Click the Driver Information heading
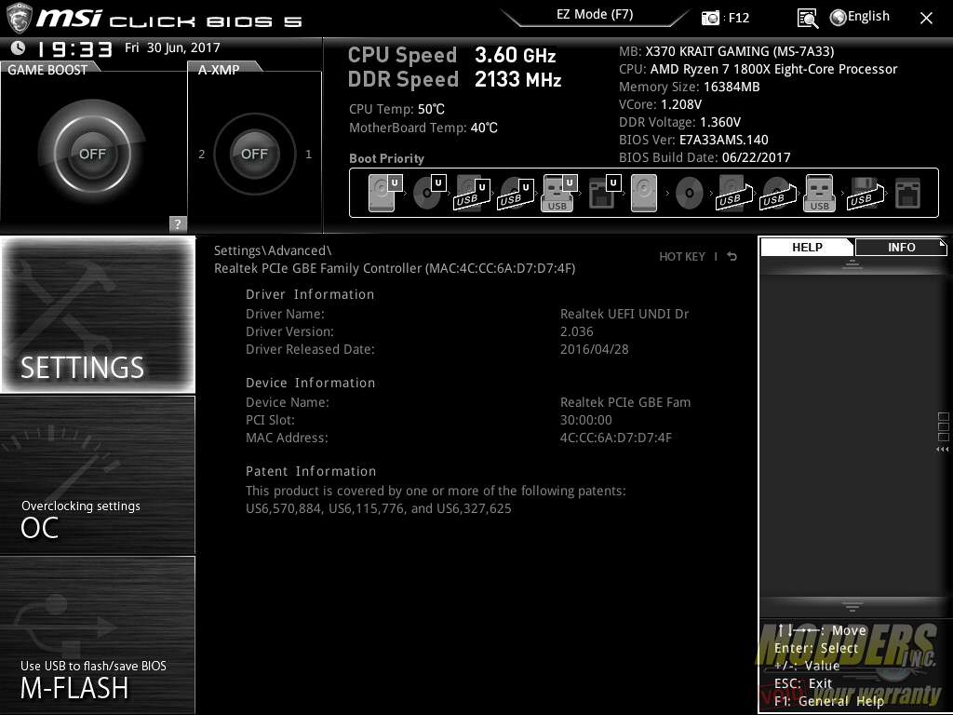Image resolution: width=953 pixels, height=715 pixels. tap(310, 294)
